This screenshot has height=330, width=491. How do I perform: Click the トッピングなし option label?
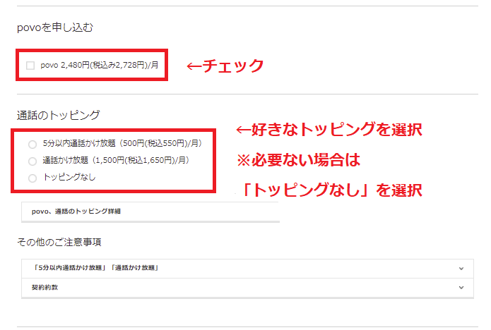tap(69, 177)
